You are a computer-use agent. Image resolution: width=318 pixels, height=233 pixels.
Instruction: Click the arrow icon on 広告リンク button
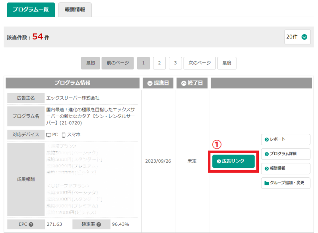(x=219, y=161)
